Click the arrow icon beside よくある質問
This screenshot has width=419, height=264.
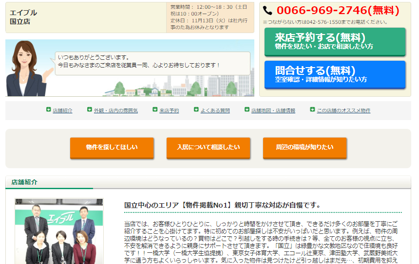click(196, 110)
